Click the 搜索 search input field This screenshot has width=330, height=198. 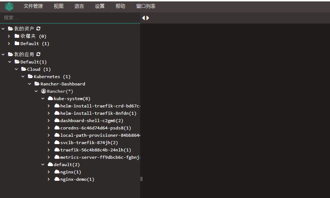coord(70,18)
